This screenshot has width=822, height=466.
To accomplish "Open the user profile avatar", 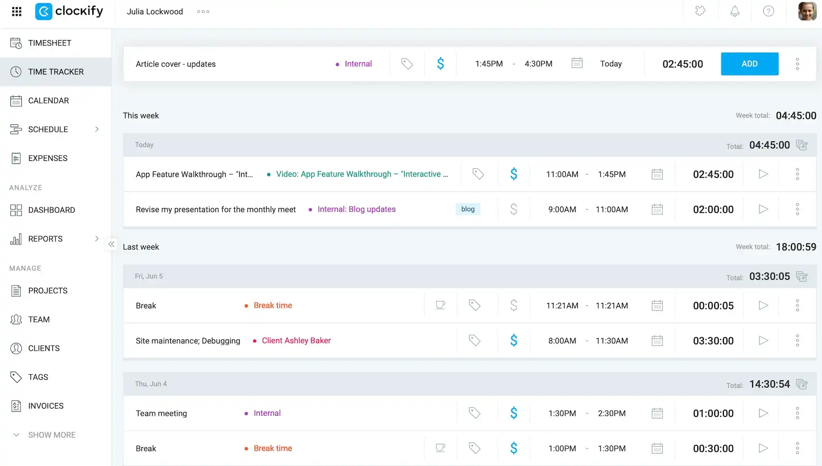I will (x=807, y=11).
